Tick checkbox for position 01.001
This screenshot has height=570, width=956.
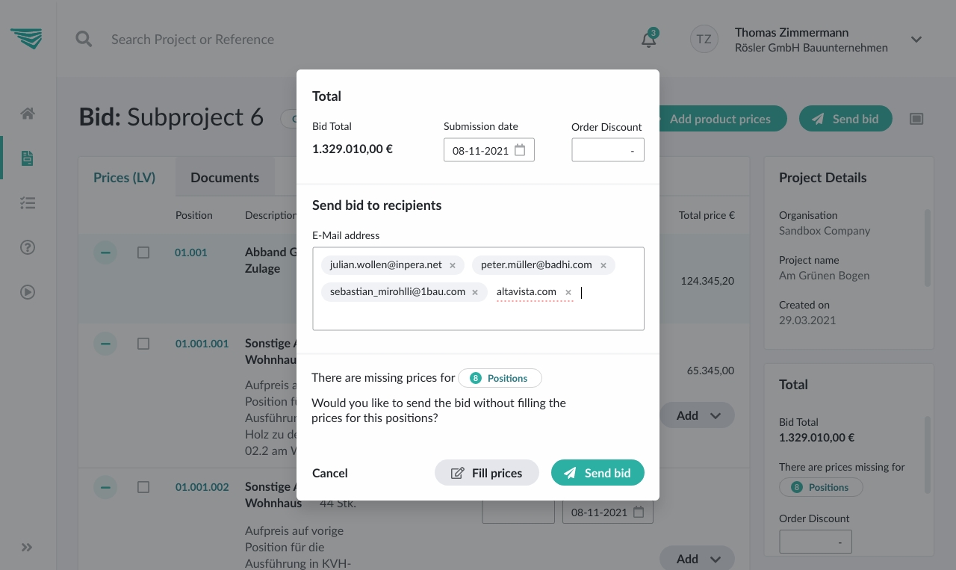pyautogui.click(x=143, y=253)
